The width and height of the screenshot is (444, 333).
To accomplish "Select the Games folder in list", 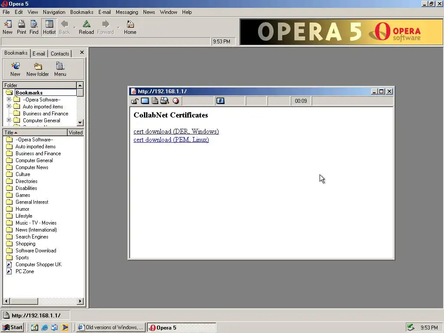I will pyautogui.click(x=23, y=195).
